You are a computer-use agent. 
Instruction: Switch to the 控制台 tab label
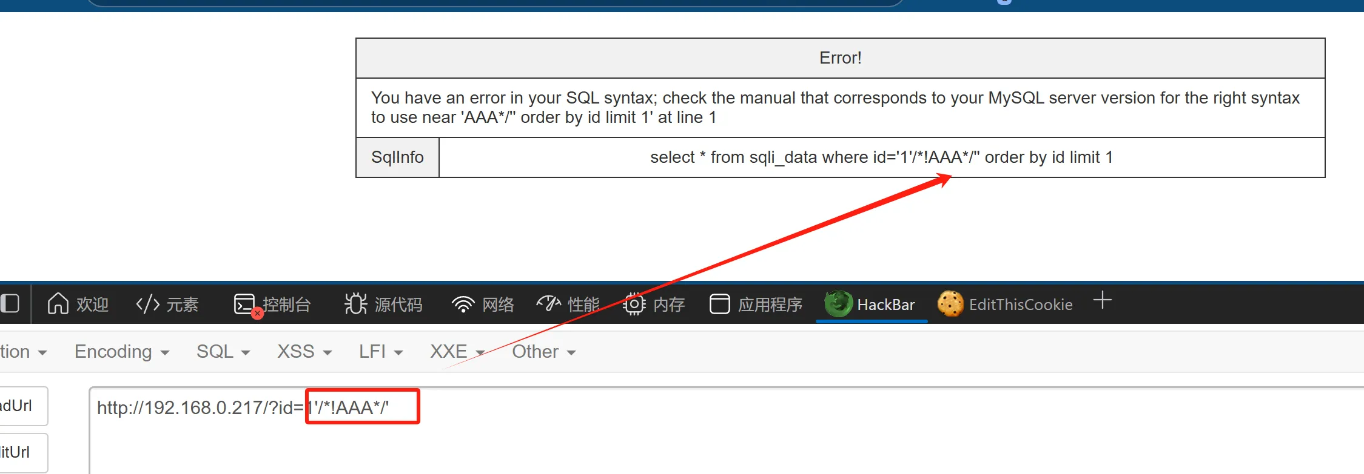point(287,304)
